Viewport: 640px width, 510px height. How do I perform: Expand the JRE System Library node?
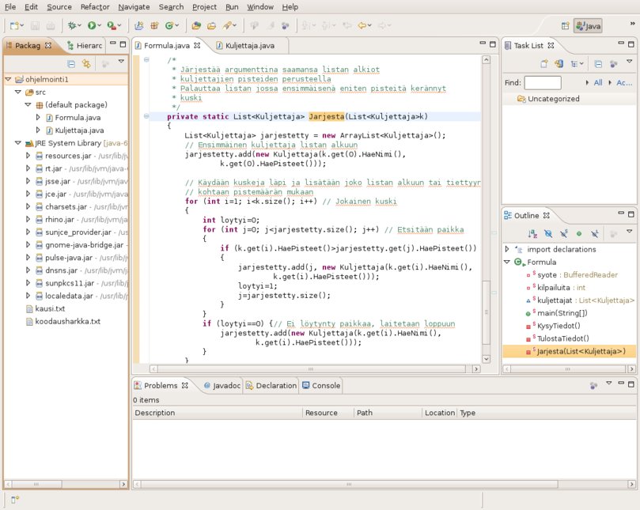click(17, 143)
